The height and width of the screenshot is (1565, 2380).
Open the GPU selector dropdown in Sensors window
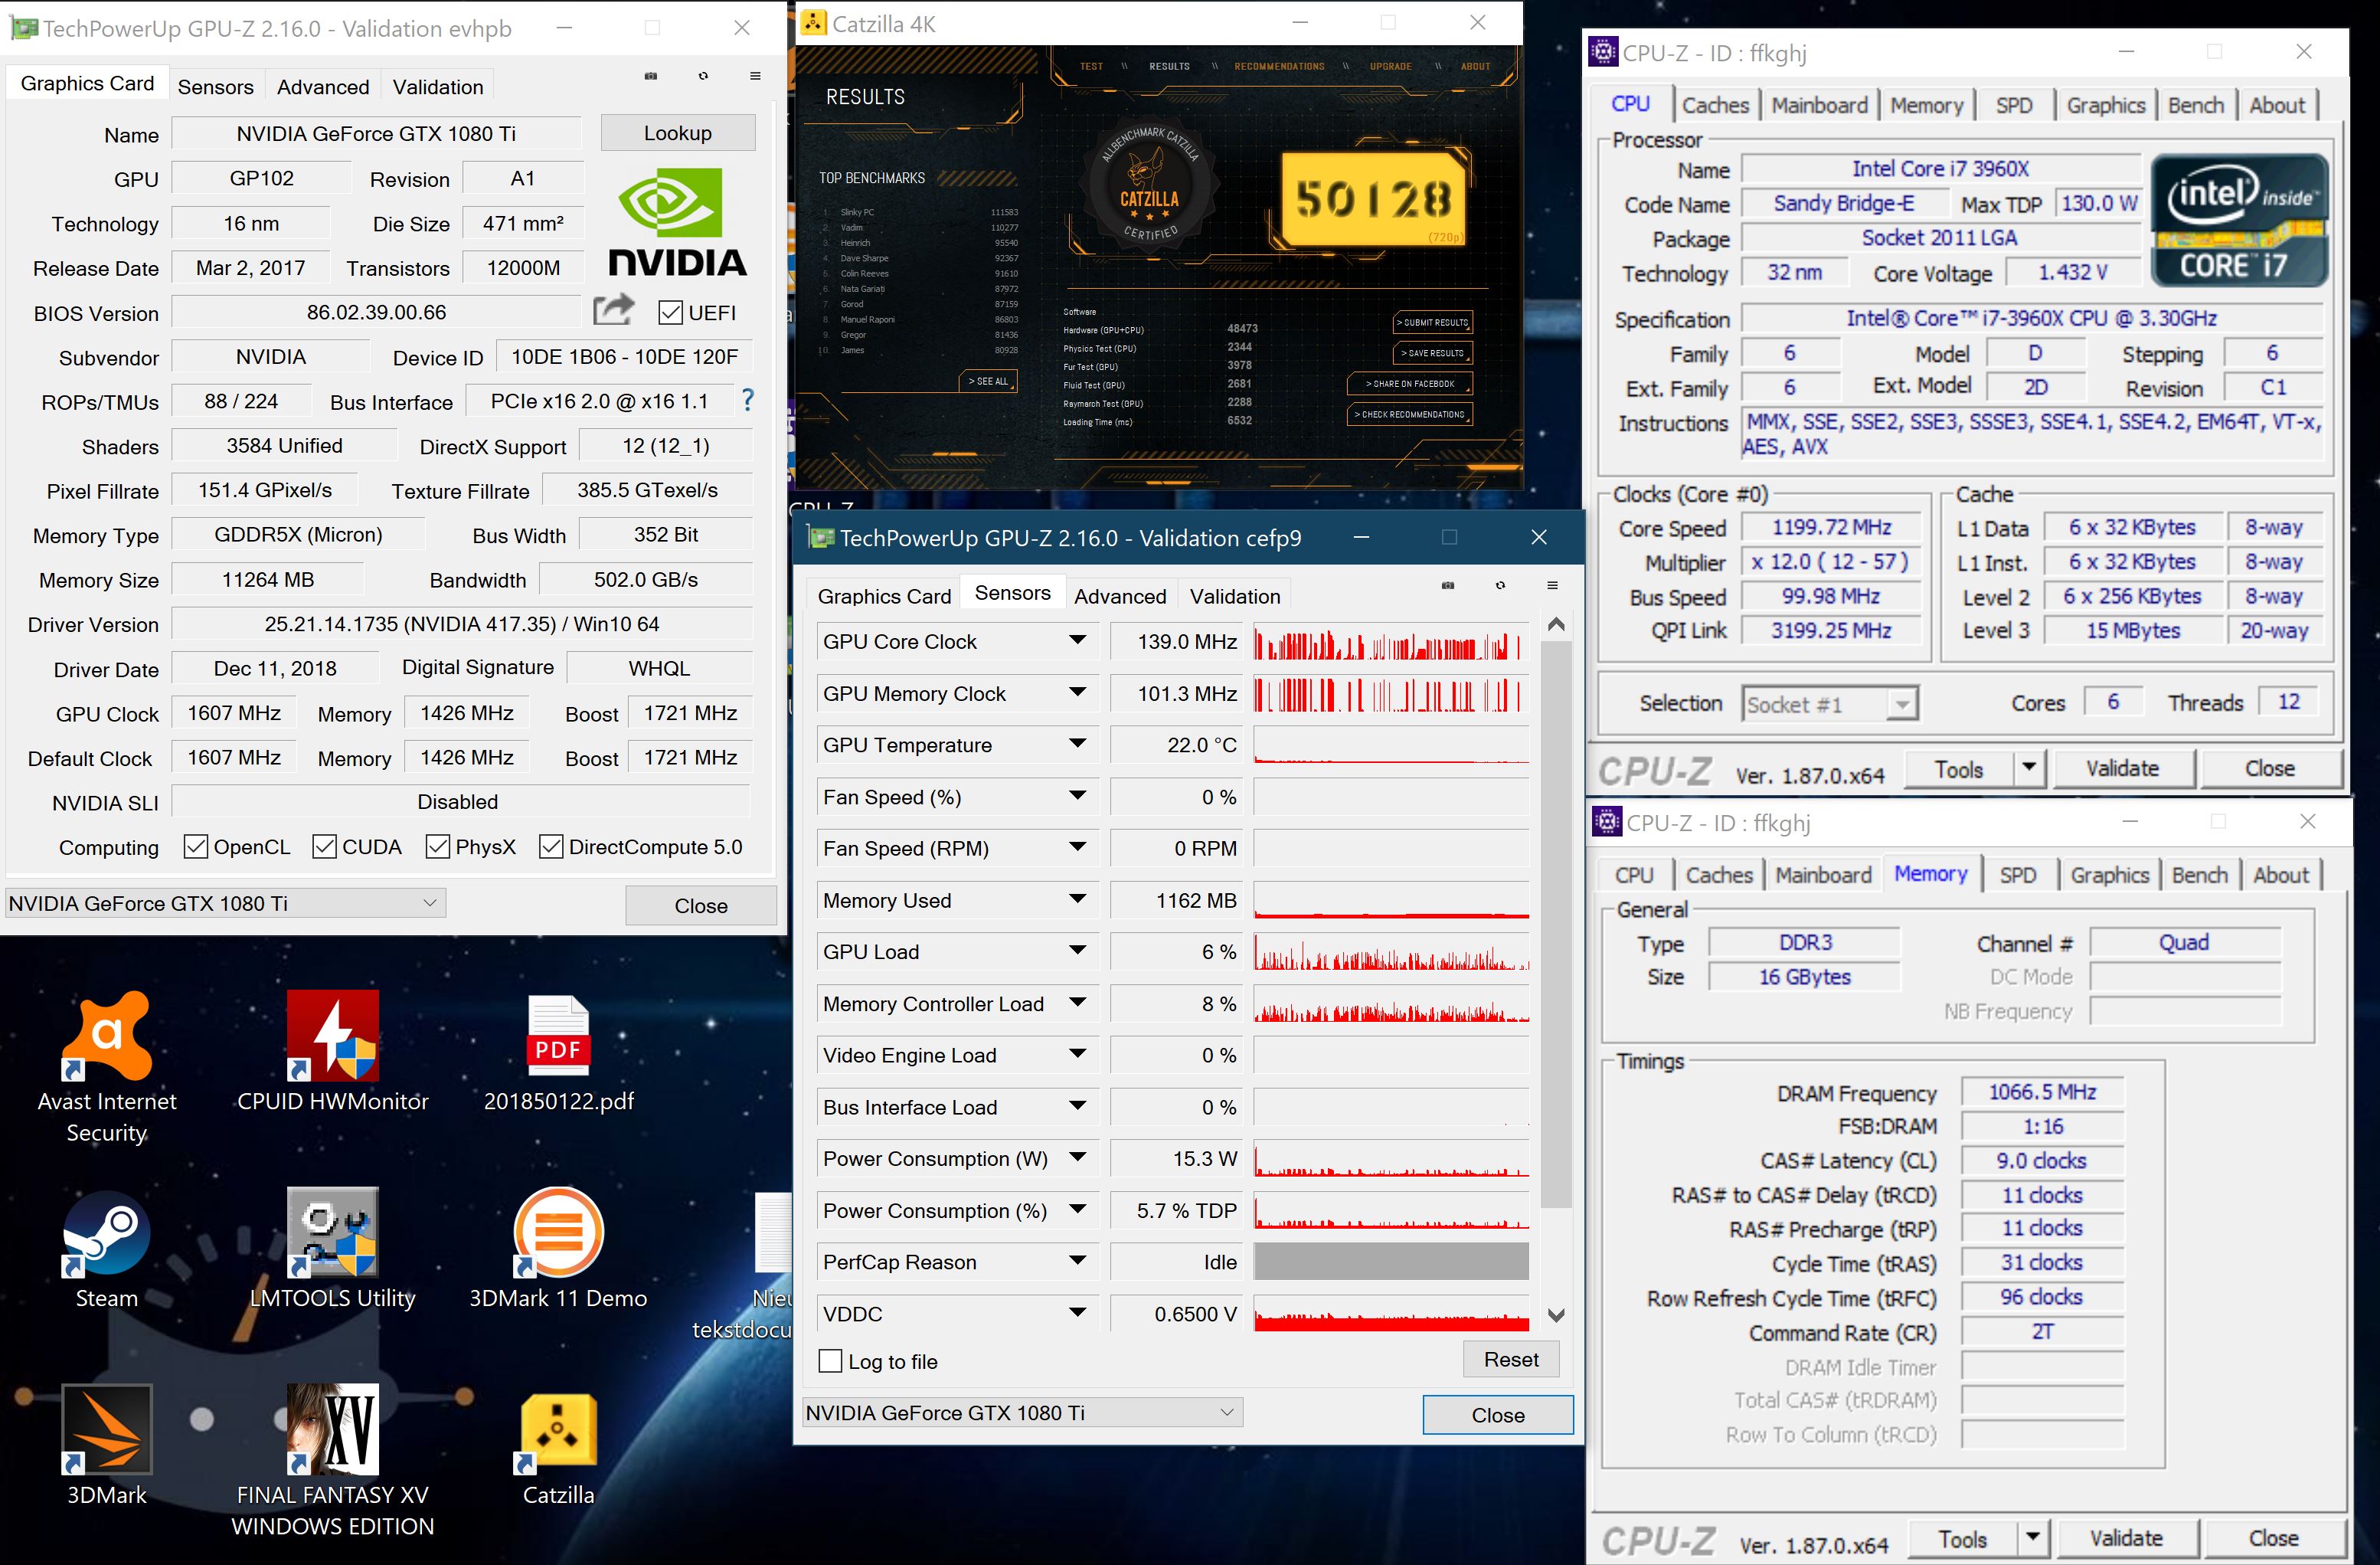pyautogui.click(x=1022, y=1413)
